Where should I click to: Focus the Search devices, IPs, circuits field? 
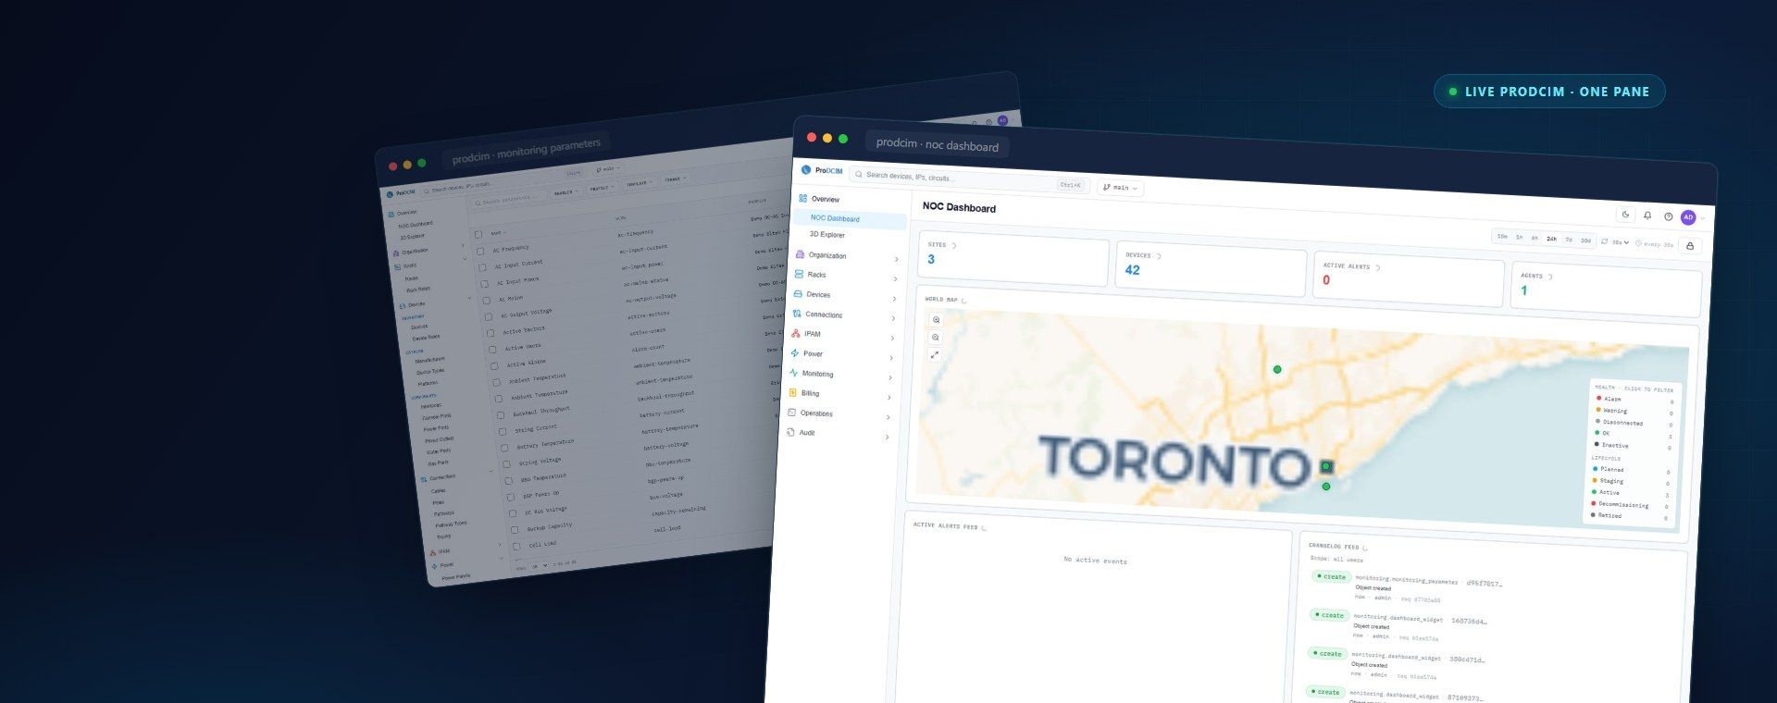(x=969, y=179)
